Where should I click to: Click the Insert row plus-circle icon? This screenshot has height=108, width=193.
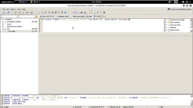click(x=52, y=13)
